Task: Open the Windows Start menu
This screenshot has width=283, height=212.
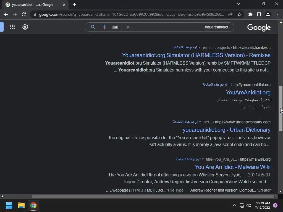Action: (9, 205)
